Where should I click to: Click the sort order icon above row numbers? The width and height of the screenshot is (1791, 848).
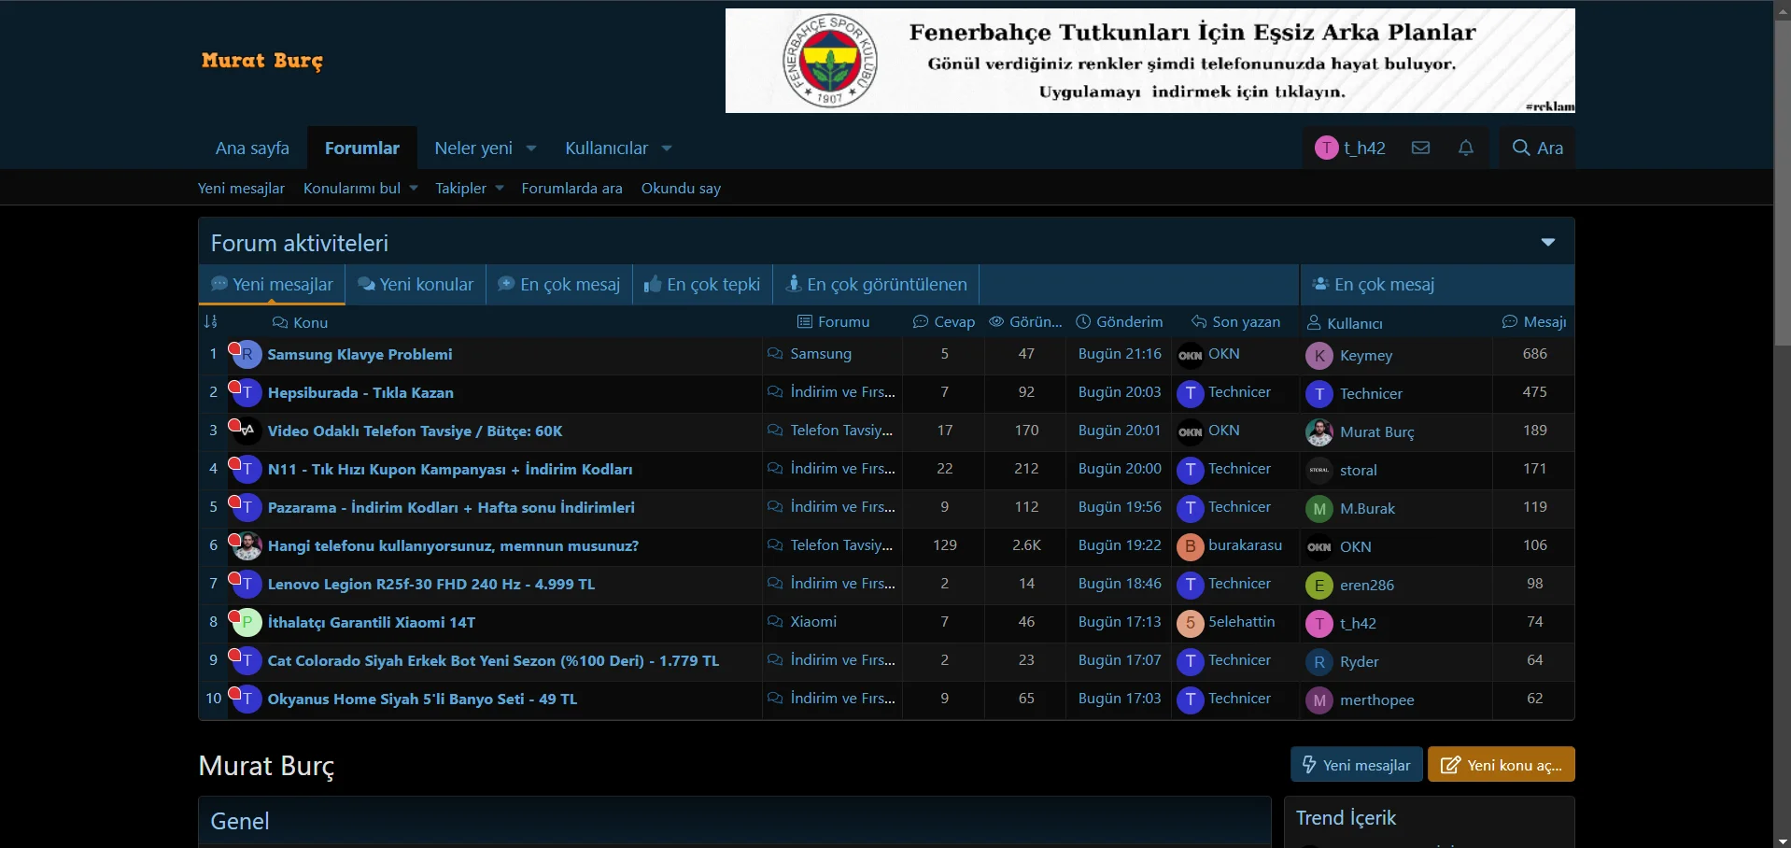click(211, 322)
